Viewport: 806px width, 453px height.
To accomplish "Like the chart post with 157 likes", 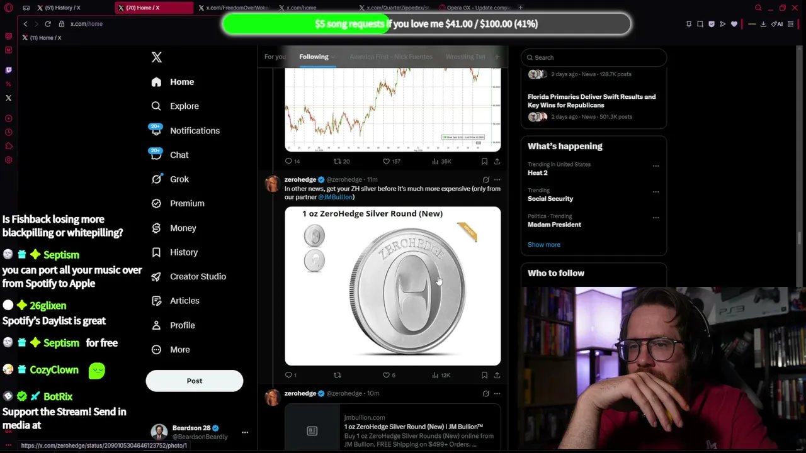I will [392, 161].
